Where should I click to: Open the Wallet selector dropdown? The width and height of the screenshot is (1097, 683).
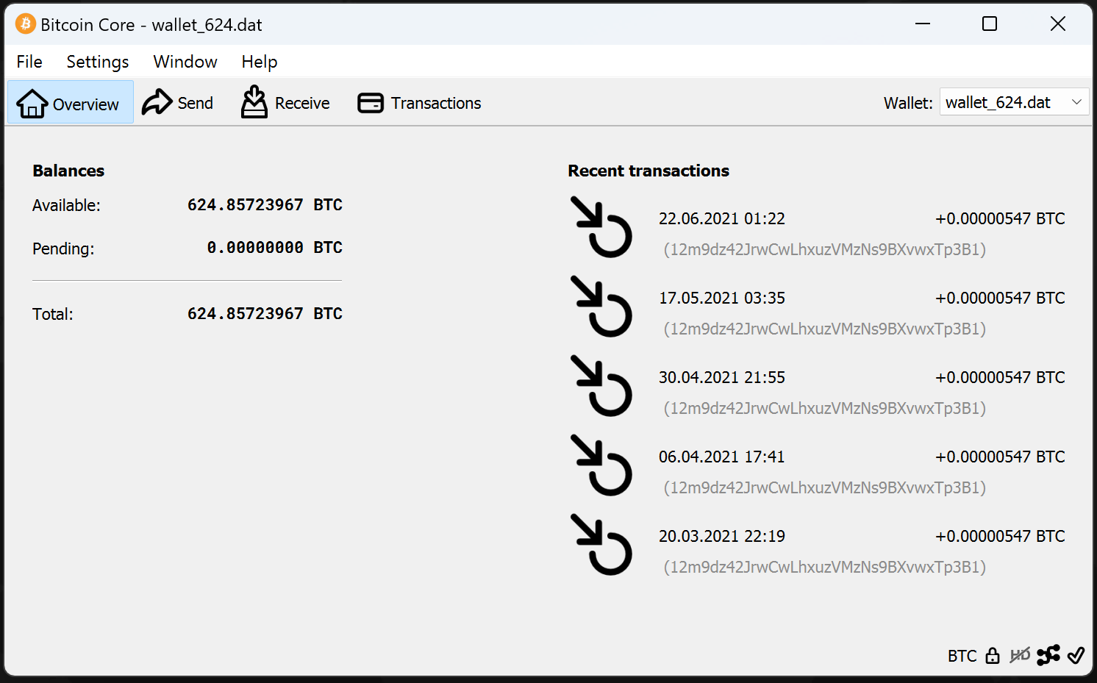1013,102
